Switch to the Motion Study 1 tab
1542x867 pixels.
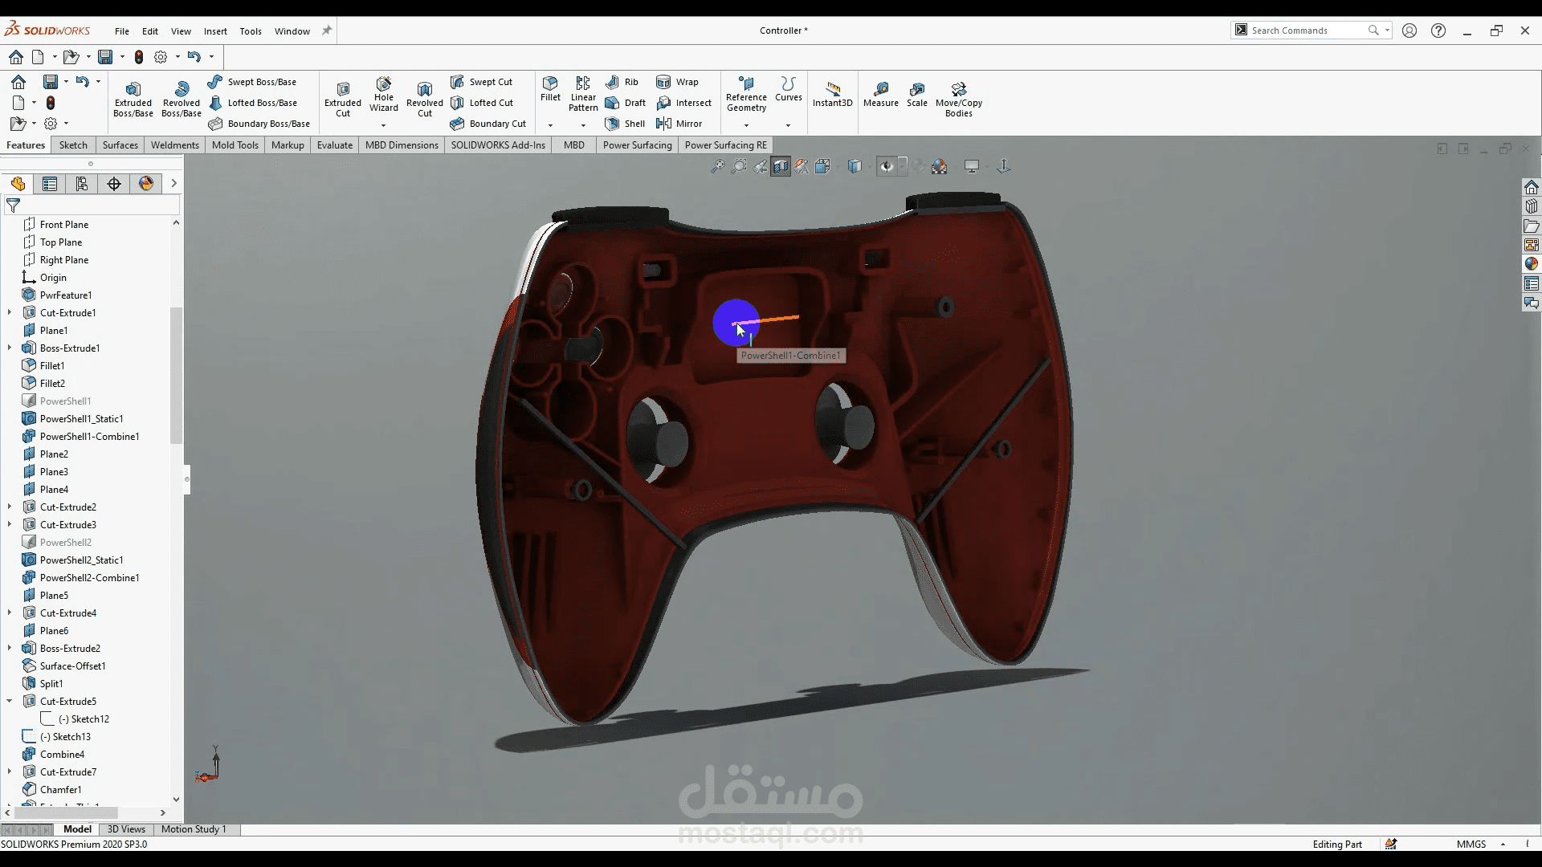194,829
